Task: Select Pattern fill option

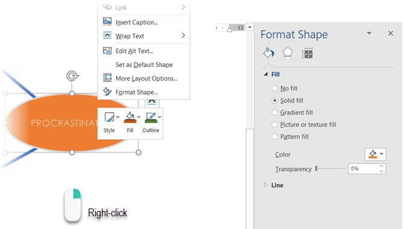Action: point(290,137)
